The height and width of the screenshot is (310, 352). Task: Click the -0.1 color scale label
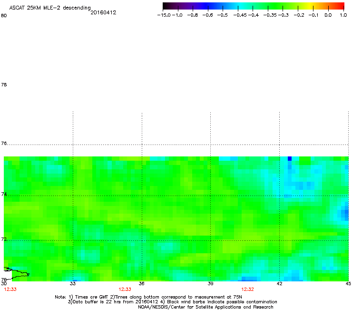pos(313,15)
